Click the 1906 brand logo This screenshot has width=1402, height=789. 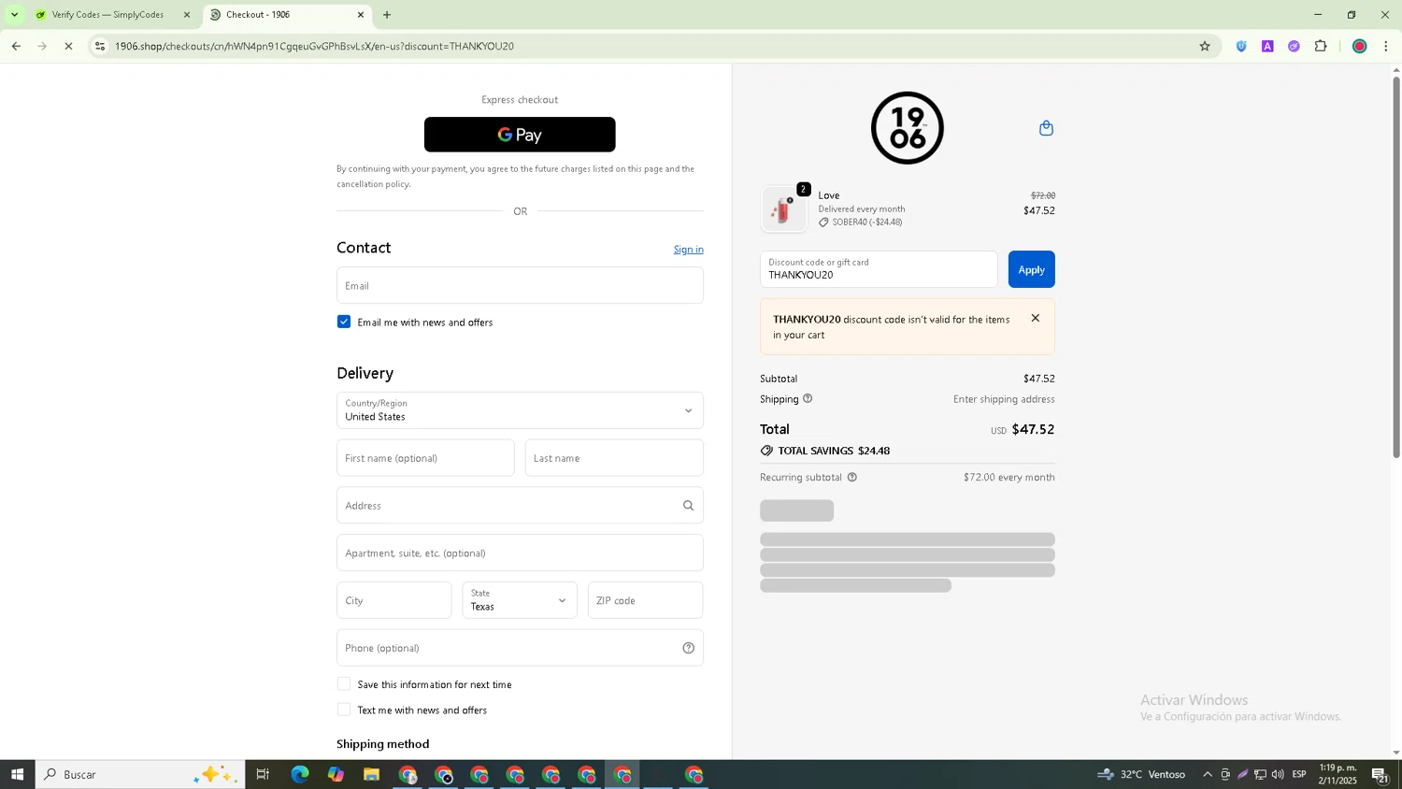907,128
